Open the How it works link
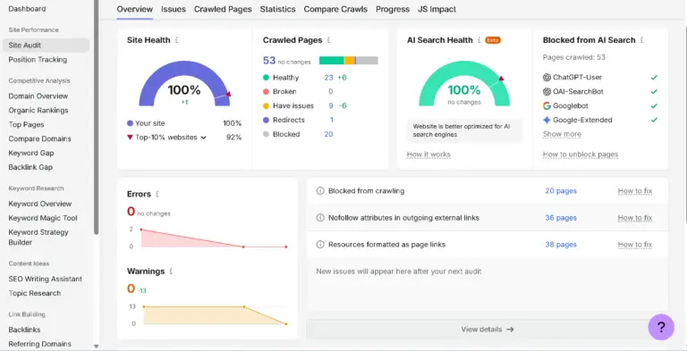The image size is (687, 351). [x=428, y=155]
